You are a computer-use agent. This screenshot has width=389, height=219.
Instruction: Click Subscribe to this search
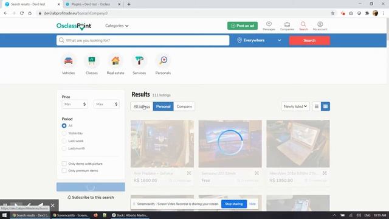(x=91, y=197)
